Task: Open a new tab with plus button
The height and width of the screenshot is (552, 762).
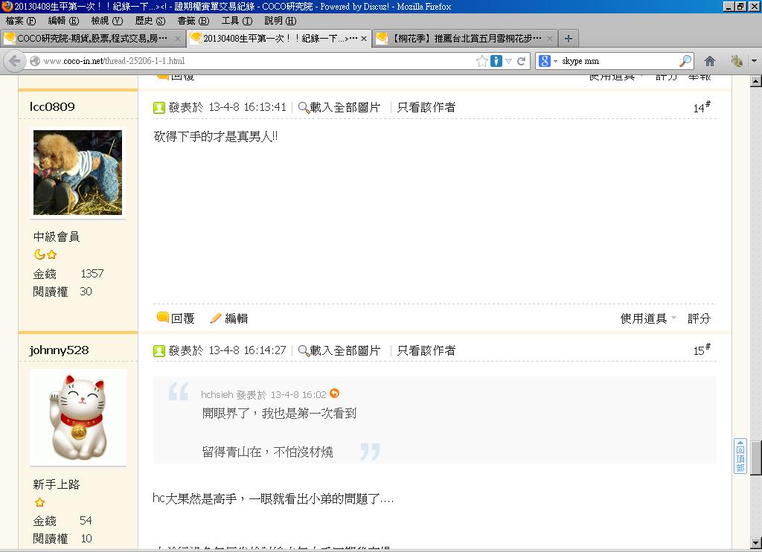Action: [568, 39]
